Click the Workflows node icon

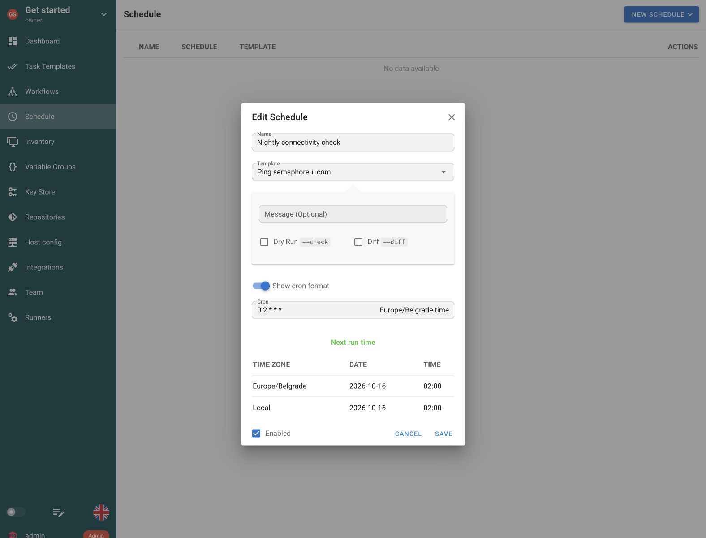coord(13,91)
